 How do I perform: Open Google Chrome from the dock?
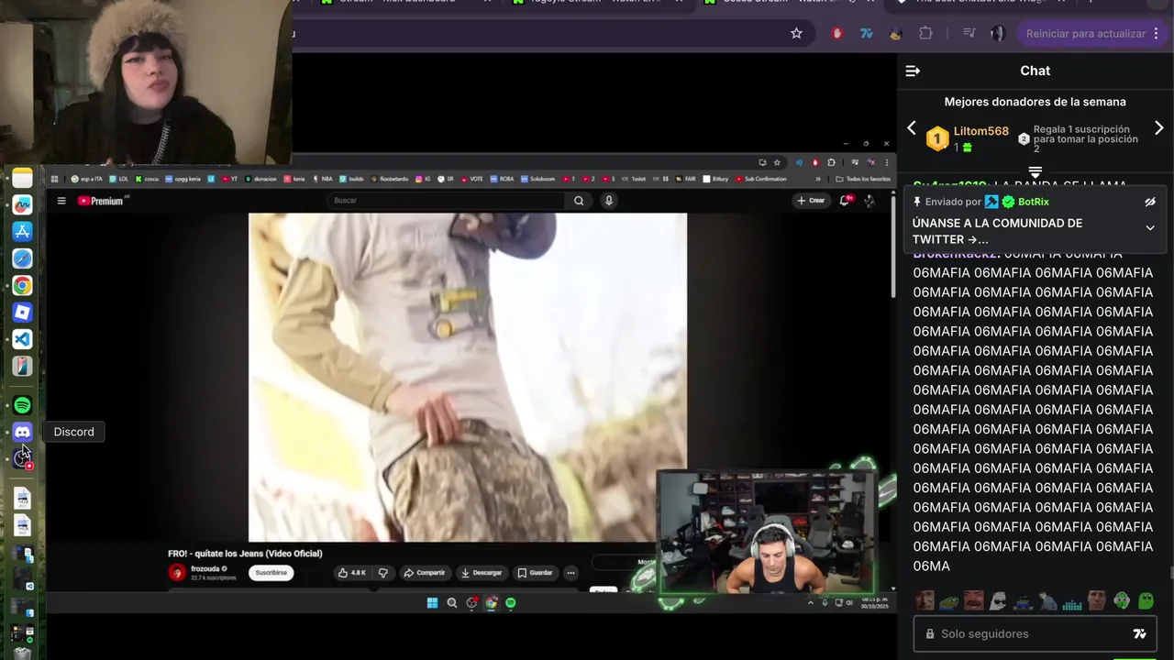tap(22, 286)
